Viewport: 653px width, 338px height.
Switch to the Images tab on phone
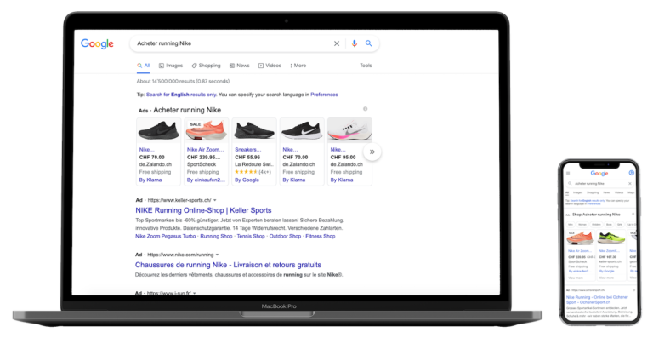[x=577, y=192]
